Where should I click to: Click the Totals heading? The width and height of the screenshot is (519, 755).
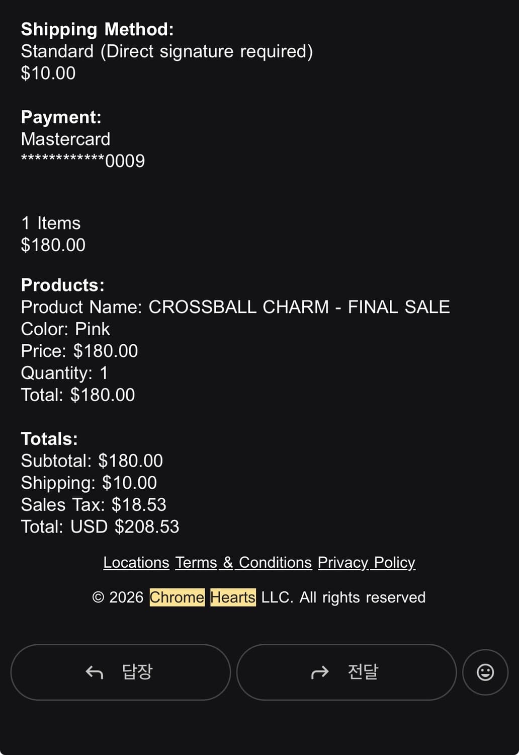click(x=49, y=439)
